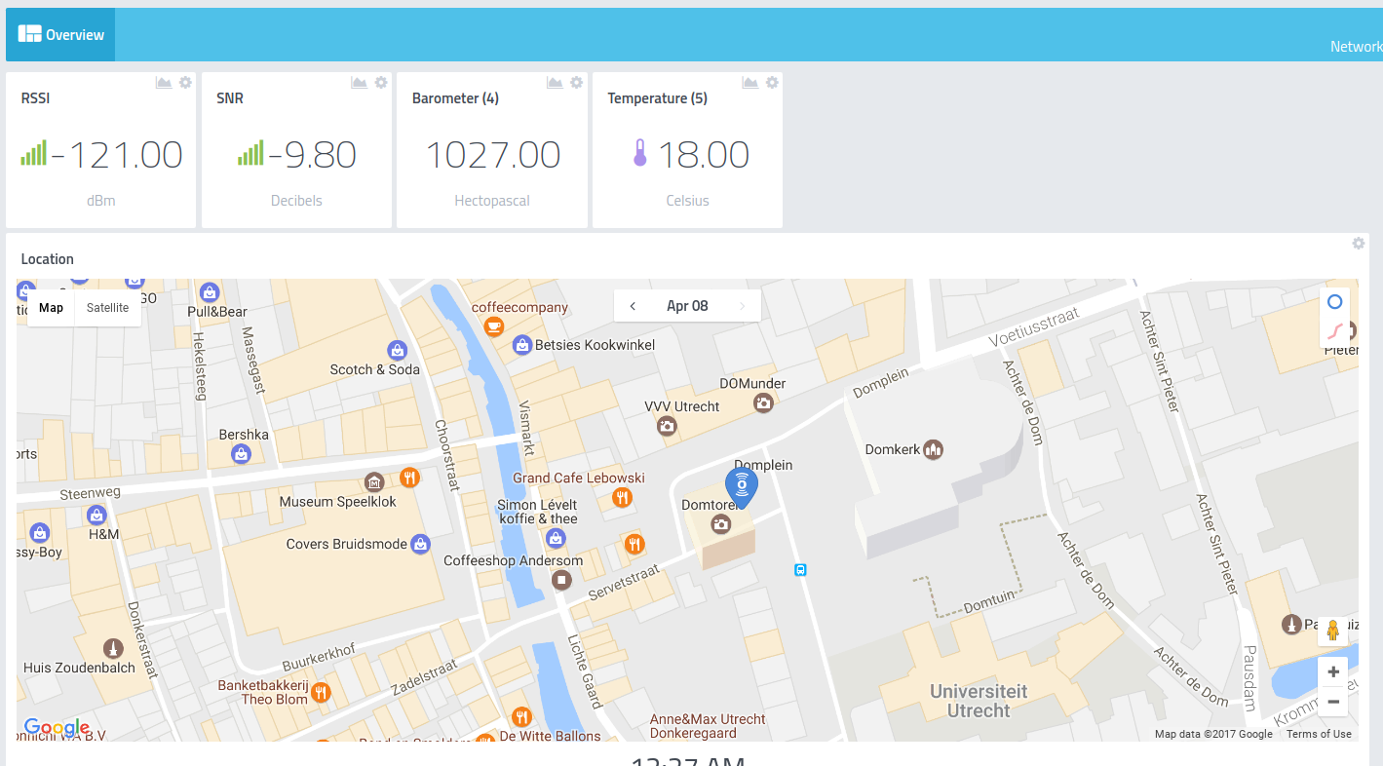Click Coffeeshop Andersom icon
The height and width of the screenshot is (766, 1383).
pyautogui.click(x=560, y=580)
